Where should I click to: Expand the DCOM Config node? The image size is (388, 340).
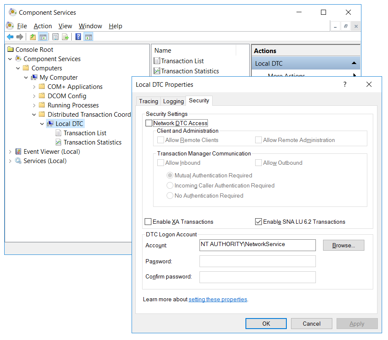pos(34,96)
